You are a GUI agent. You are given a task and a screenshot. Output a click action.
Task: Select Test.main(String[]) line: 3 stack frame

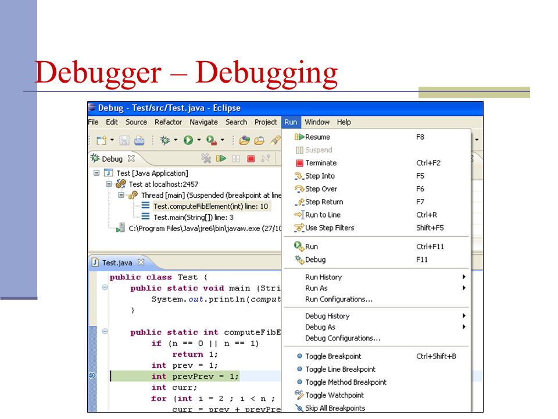[x=193, y=217]
